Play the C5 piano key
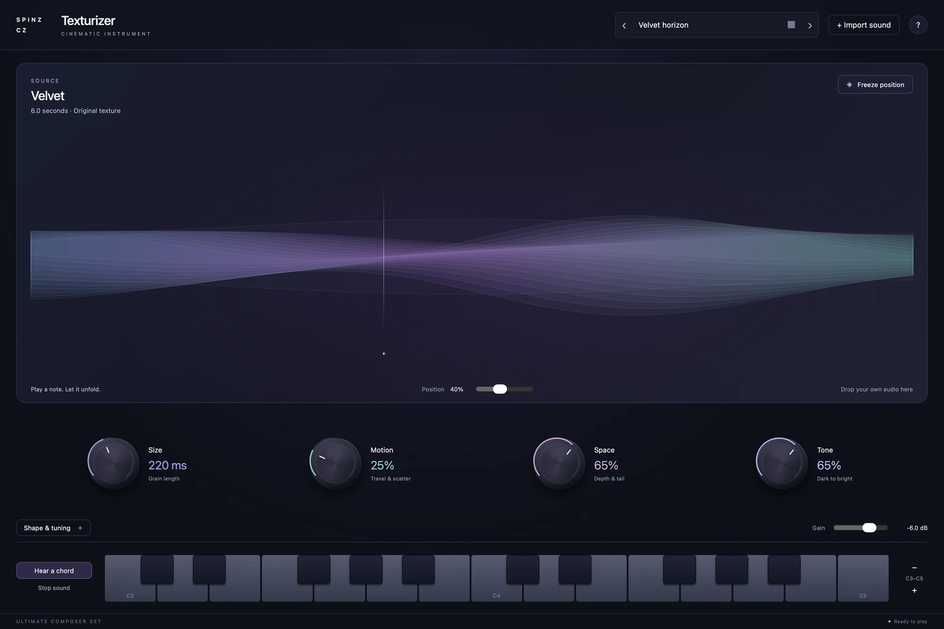This screenshot has width=944, height=629. (x=863, y=578)
